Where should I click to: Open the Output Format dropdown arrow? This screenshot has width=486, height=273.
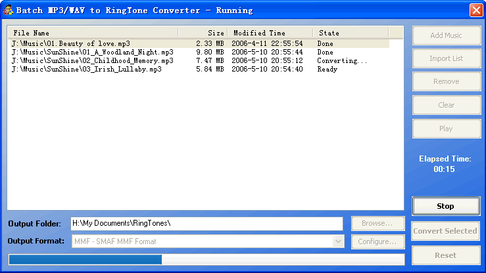click(x=338, y=241)
